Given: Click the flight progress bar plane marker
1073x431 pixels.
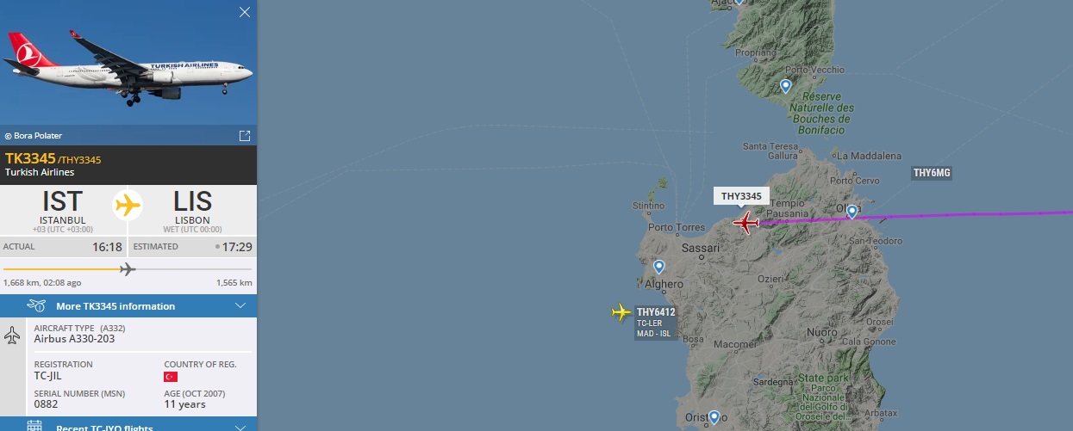Looking at the screenshot, I should point(128,269).
